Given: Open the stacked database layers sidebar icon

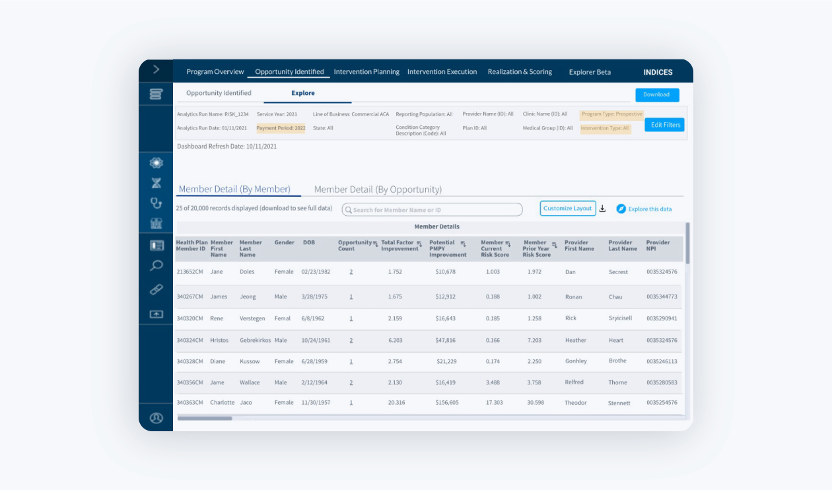Looking at the screenshot, I should [156, 94].
